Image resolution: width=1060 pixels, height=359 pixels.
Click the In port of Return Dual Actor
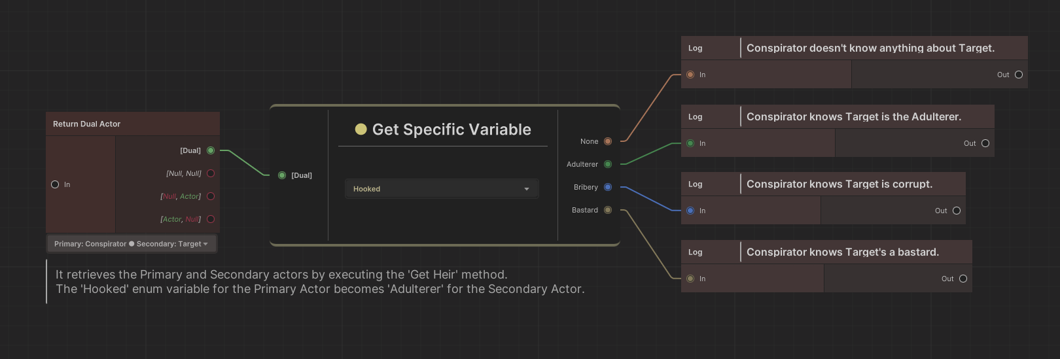[x=55, y=184]
